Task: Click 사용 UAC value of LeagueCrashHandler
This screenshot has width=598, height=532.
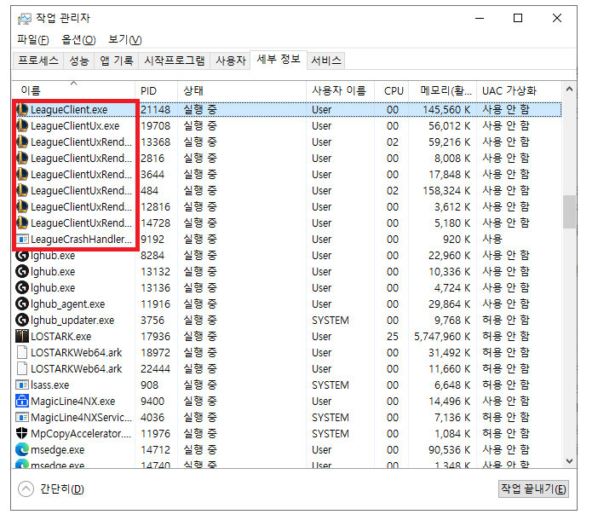Action: [x=492, y=240]
